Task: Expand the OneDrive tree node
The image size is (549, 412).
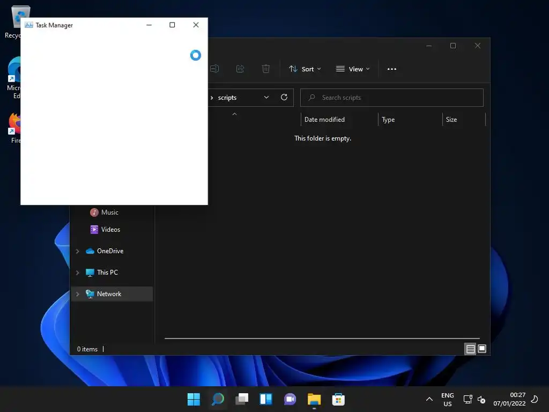Action: [77, 251]
